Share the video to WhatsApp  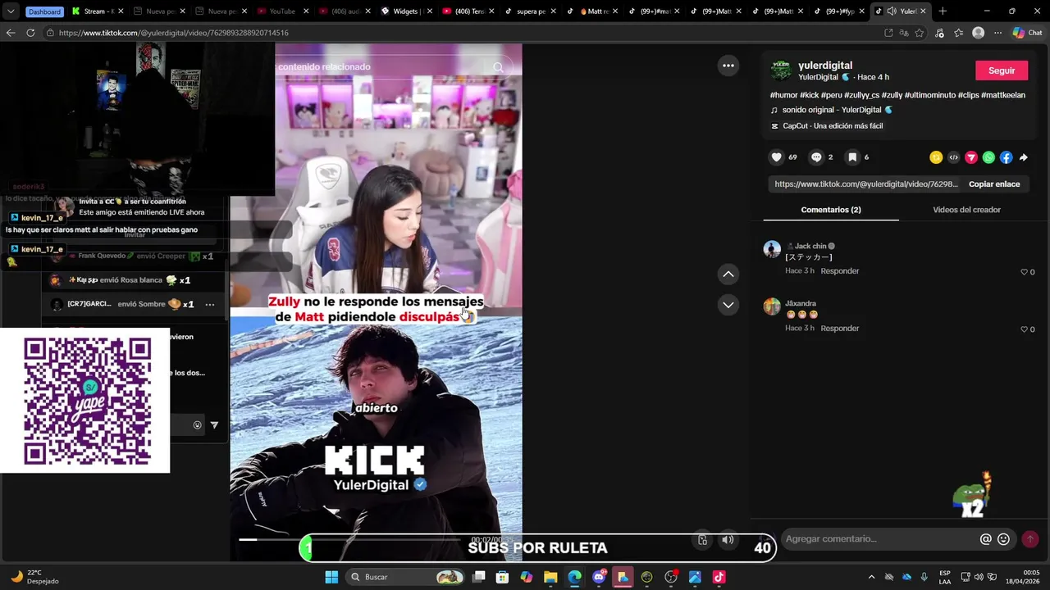pos(988,157)
